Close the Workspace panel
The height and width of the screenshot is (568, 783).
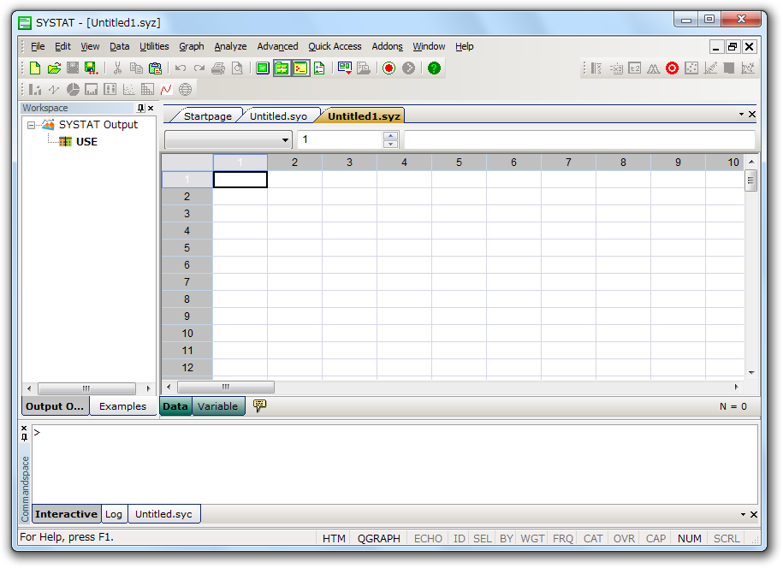click(151, 108)
